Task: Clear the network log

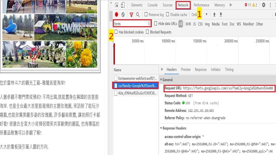Action: (x=123, y=14)
